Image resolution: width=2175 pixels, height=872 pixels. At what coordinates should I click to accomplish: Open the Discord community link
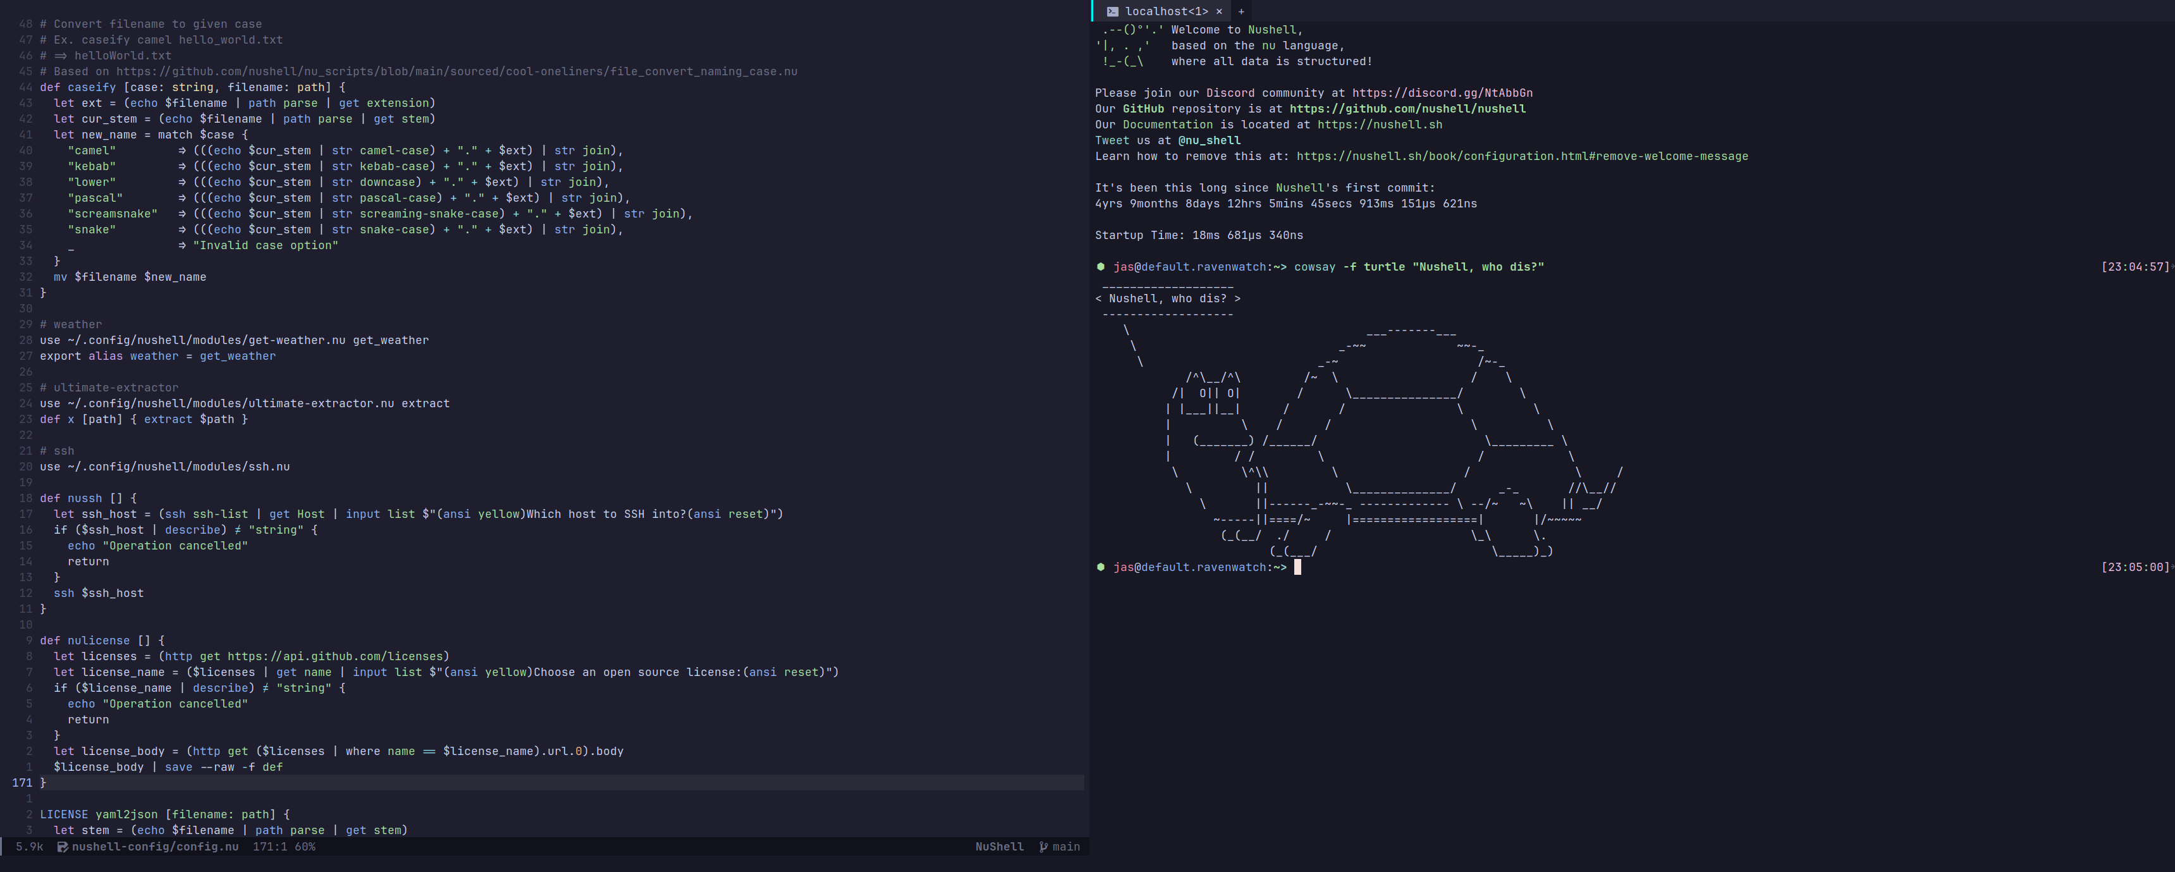tap(1442, 93)
